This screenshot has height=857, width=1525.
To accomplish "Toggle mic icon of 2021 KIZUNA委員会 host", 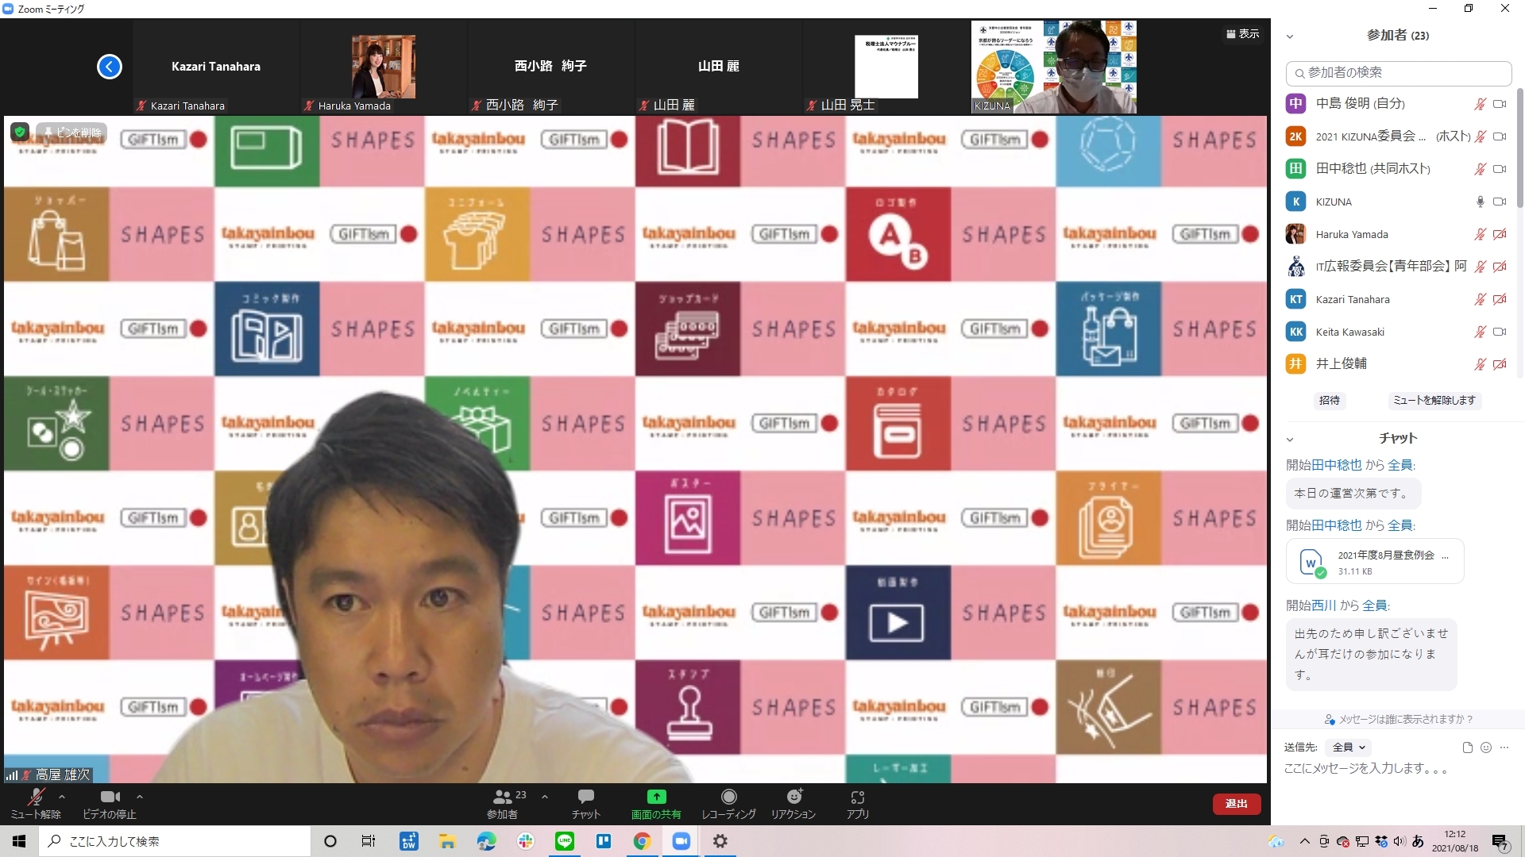I will [x=1481, y=136].
